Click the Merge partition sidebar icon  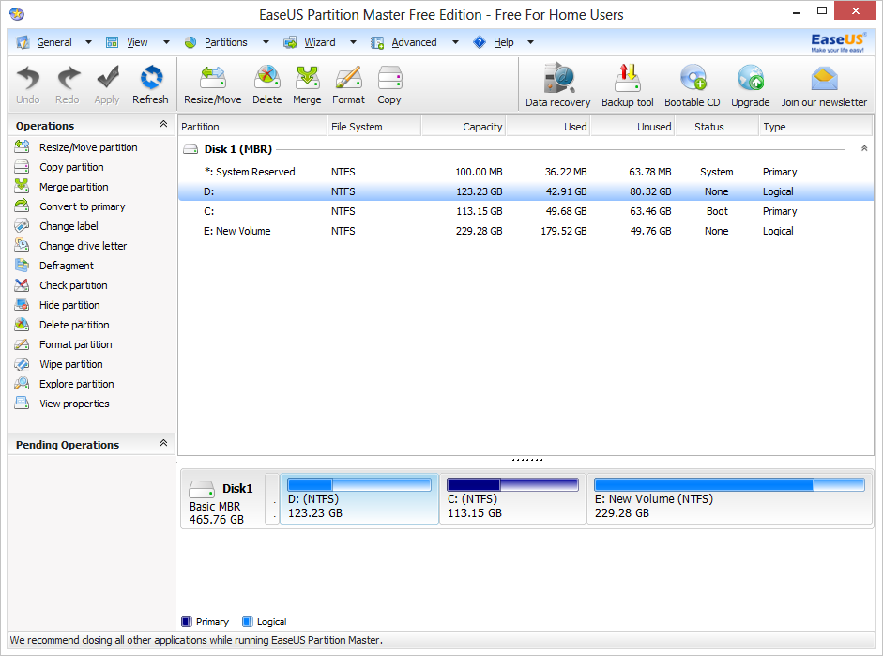tap(22, 187)
